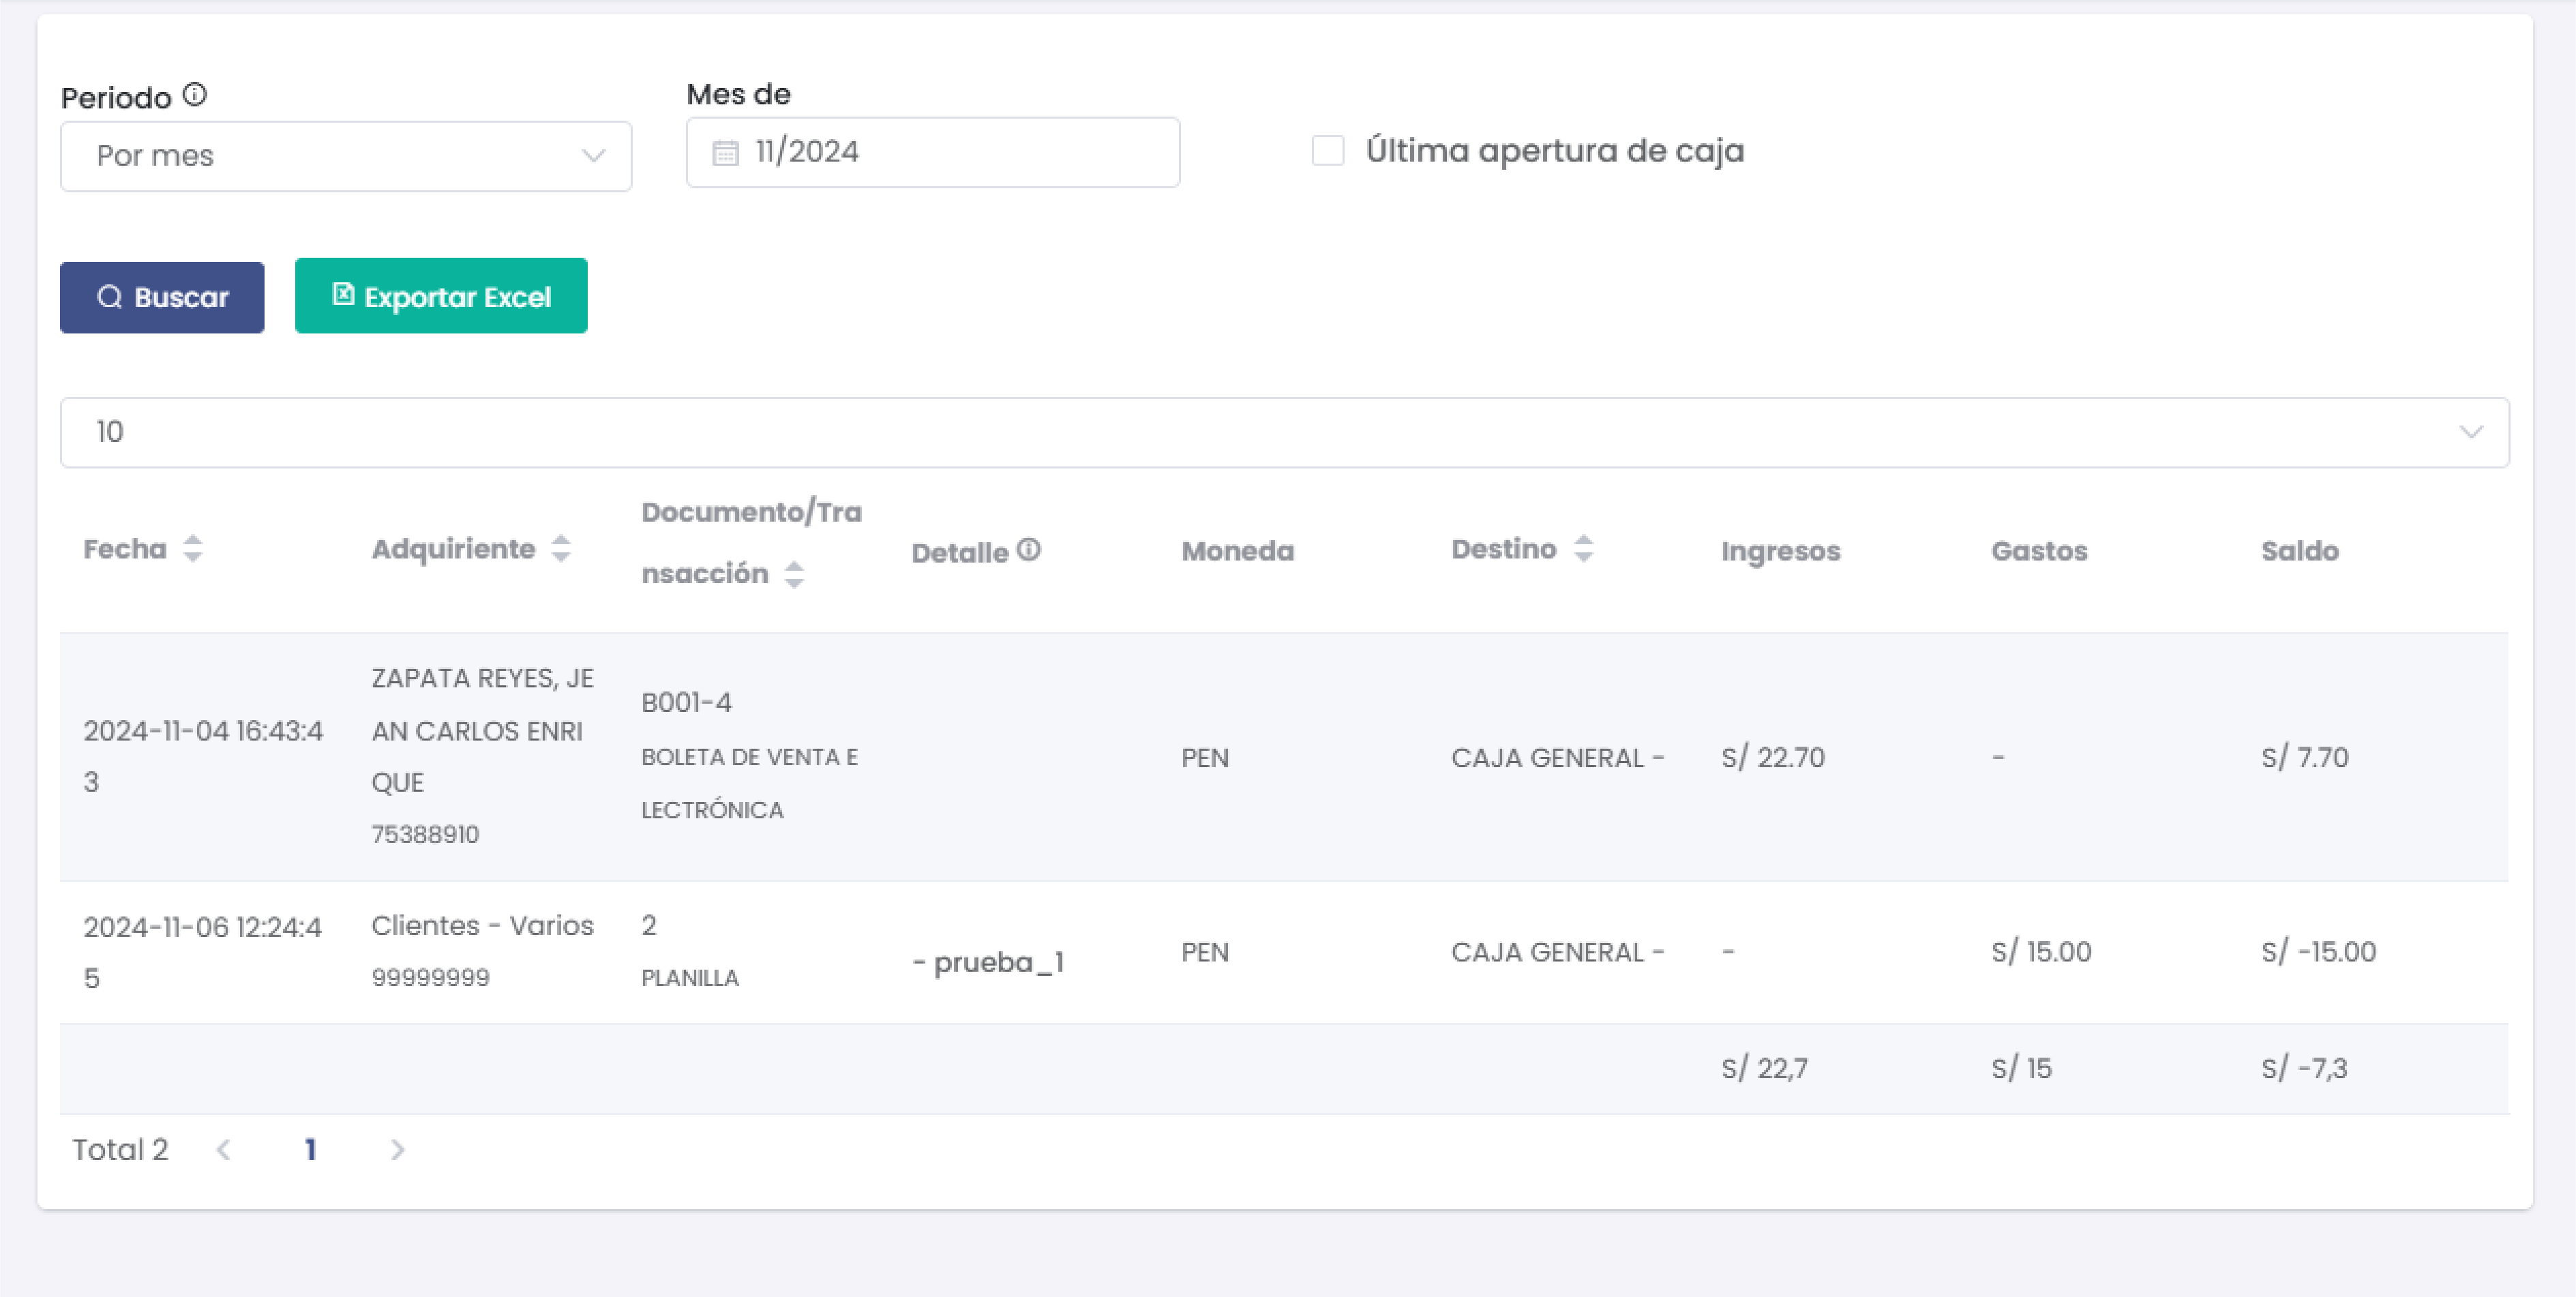Image resolution: width=2576 pixels, height=1297 pixels.
Task: Enable the Última apertura de caja checkbox
Action: (x=1327, y=150)
